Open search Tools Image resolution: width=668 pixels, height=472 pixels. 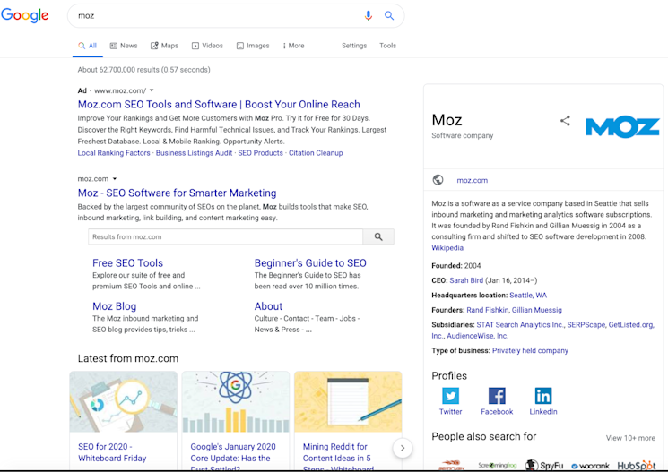[387, 46]
